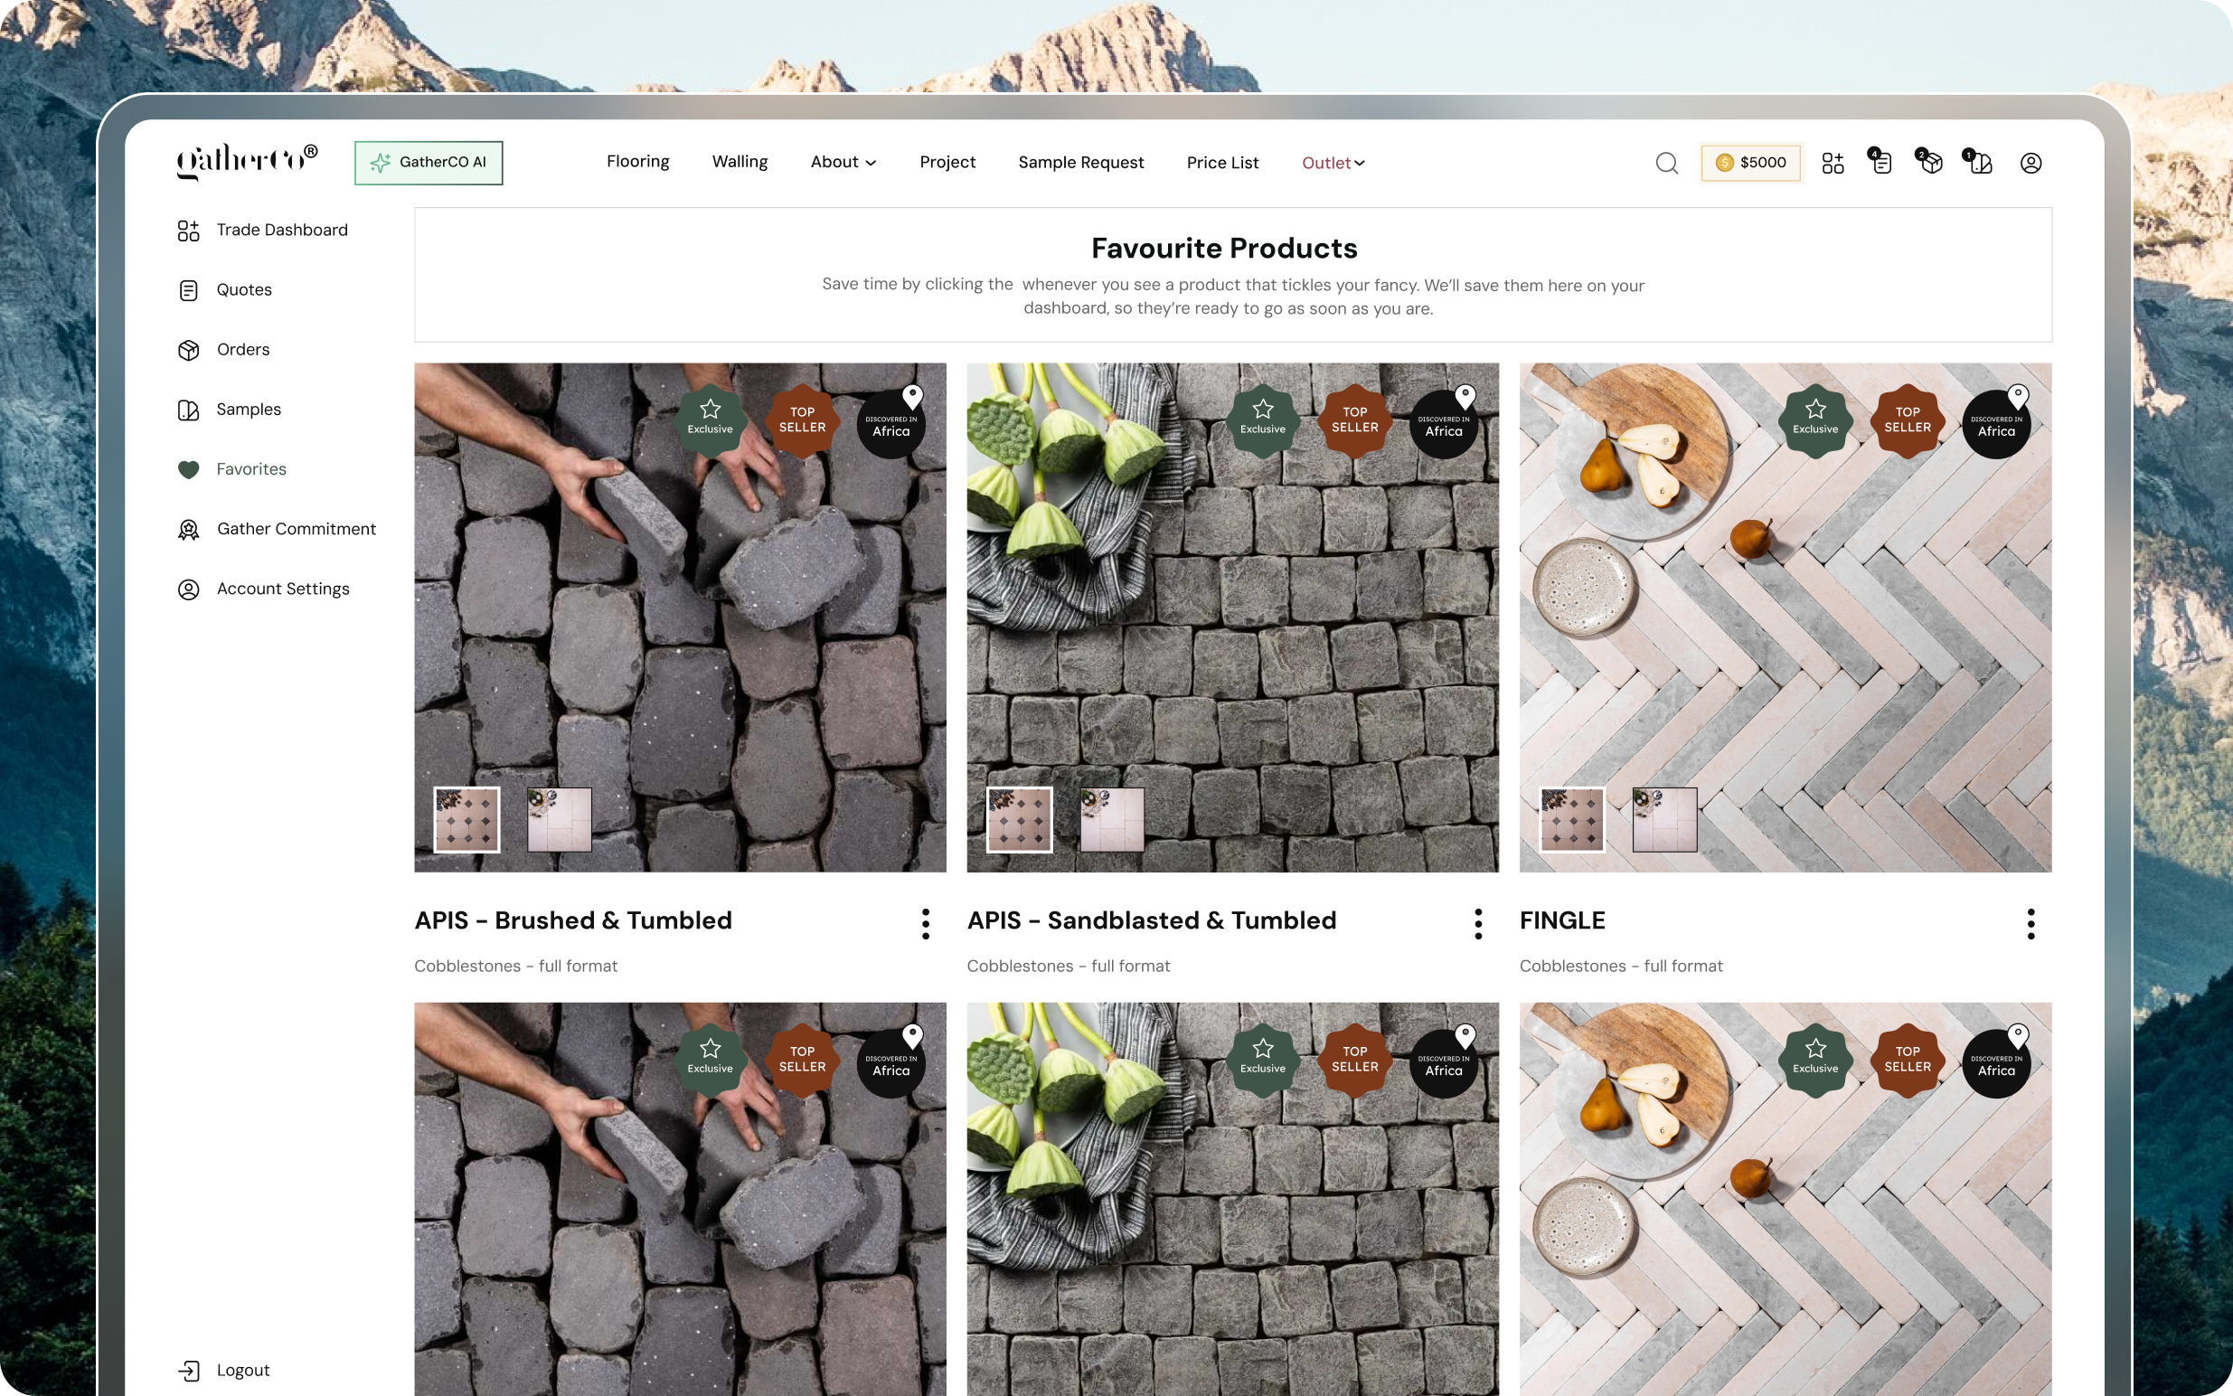Viewport: 2233px width, 1396px height.
Task: Launch the GatherCO AI button
Action: pos(429,163)
